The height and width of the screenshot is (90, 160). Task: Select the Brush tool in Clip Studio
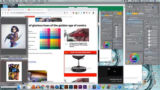point(131,9)
